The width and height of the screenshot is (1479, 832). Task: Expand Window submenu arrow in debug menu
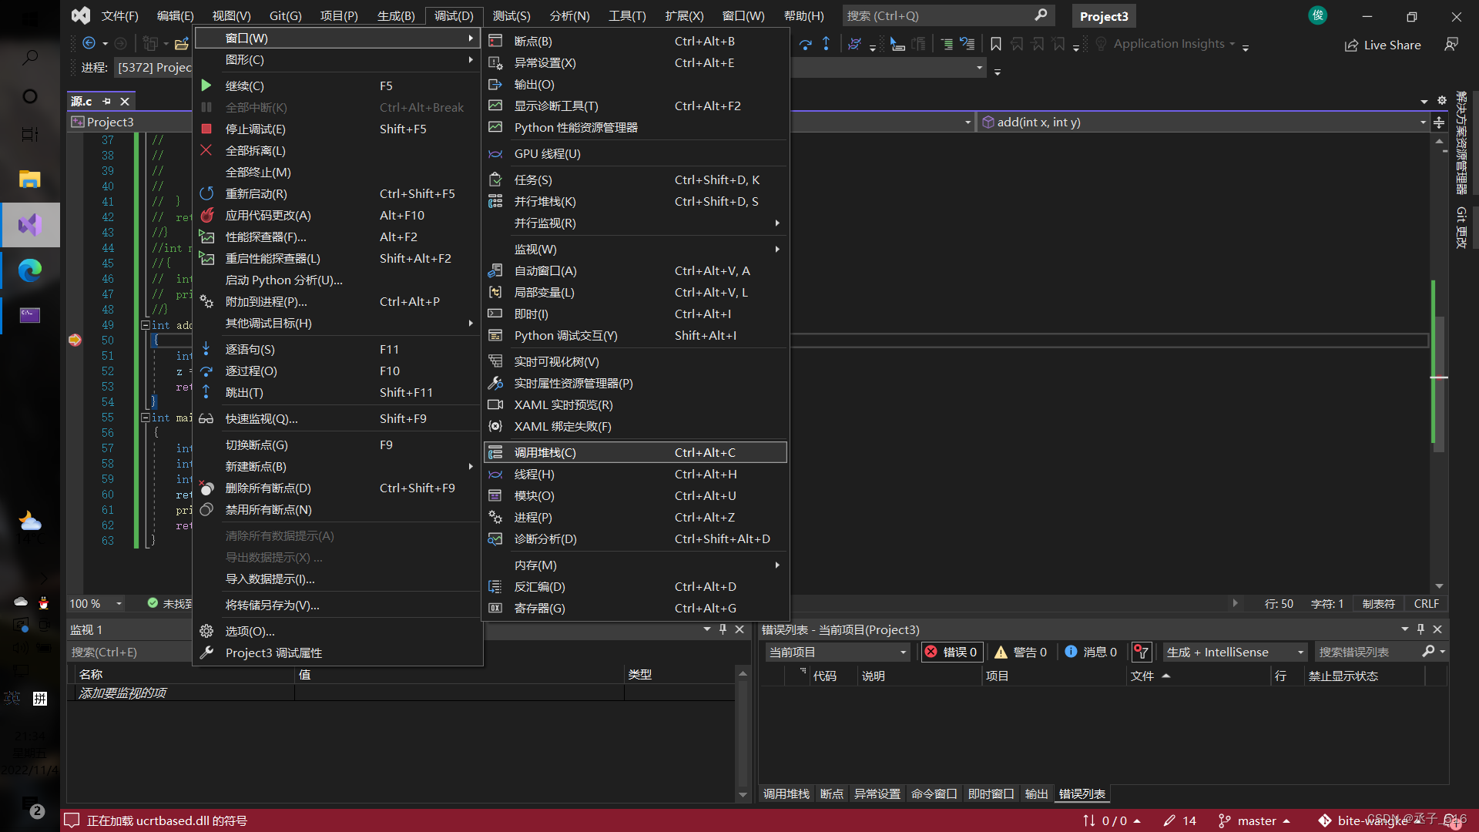[470, 38]
